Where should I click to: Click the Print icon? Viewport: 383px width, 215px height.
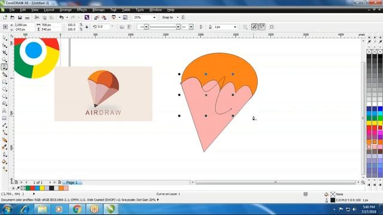pos(27,17)
